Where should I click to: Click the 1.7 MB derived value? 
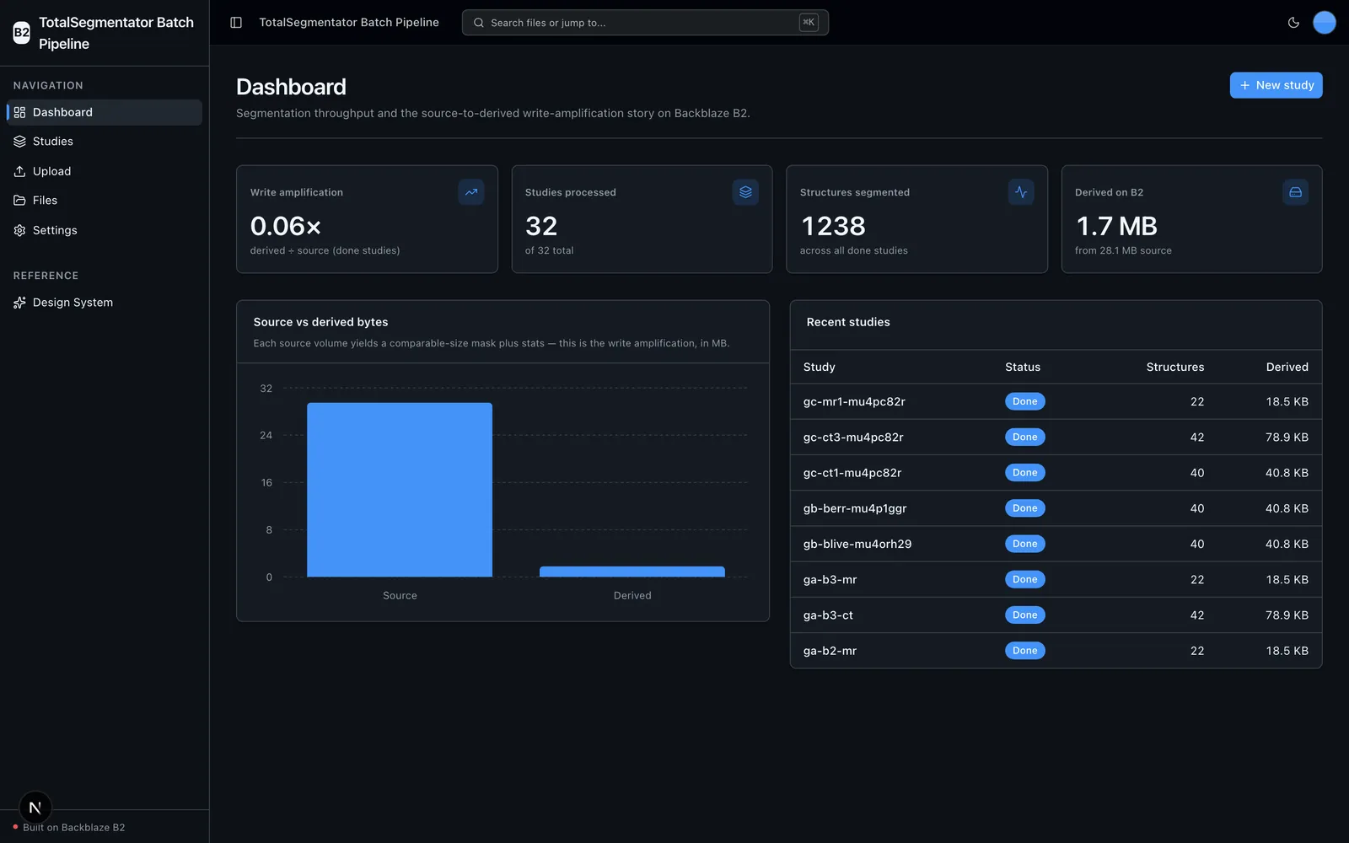click(1116, 226)
